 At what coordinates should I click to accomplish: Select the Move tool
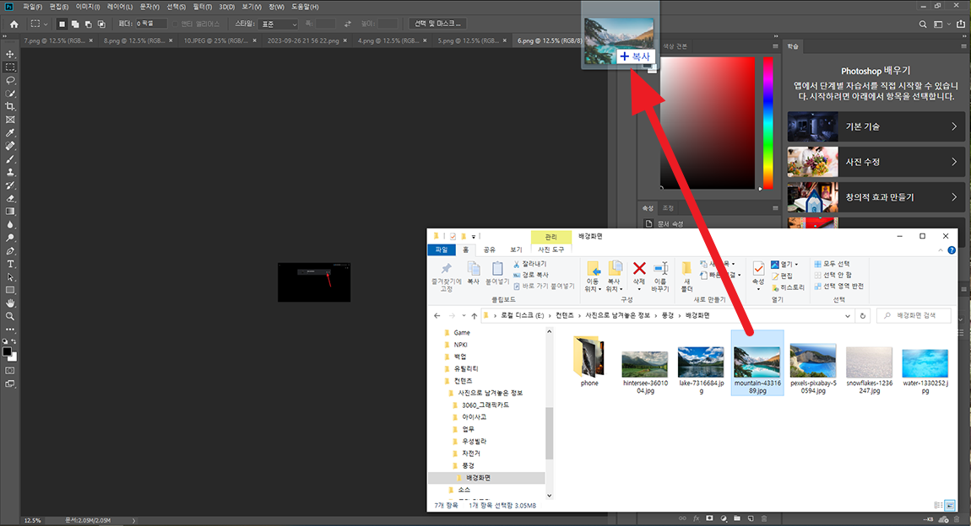(x=10, y=55)
